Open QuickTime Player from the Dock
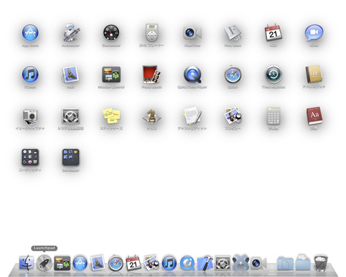This screenshot has width=346, height=277. coord(187,262)
